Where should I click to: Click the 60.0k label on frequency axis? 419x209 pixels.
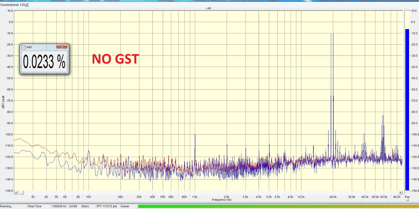(384, 197)
